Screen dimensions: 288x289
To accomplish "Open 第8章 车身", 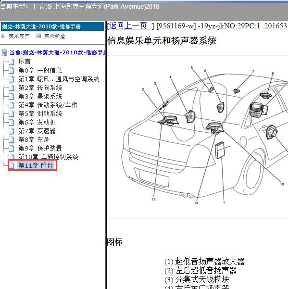I will point(34,140).
